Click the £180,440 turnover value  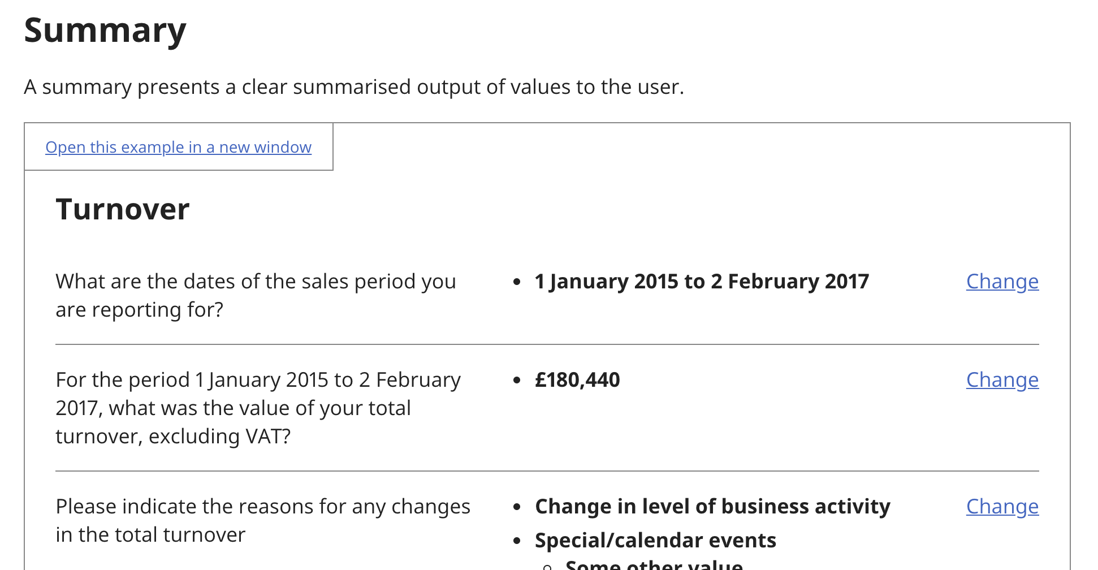[x=577, y=380]
